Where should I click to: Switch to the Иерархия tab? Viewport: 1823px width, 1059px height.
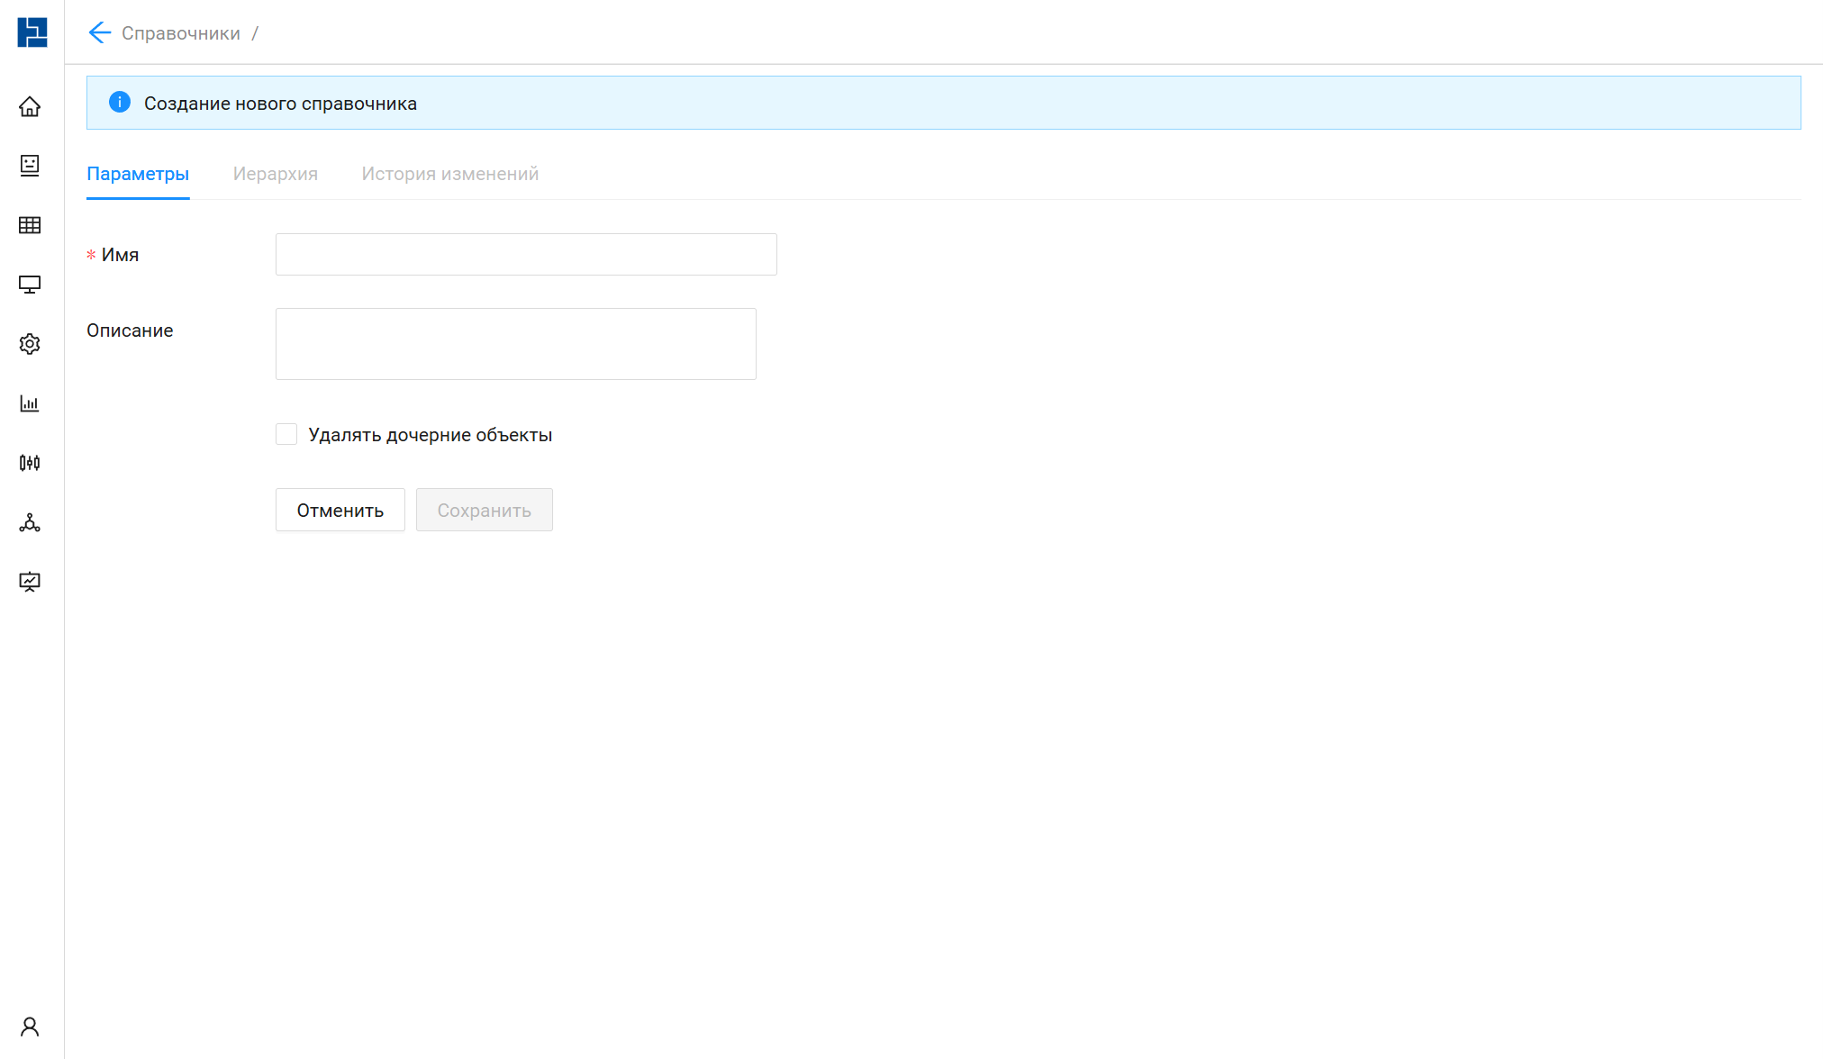tap(276, 174)
